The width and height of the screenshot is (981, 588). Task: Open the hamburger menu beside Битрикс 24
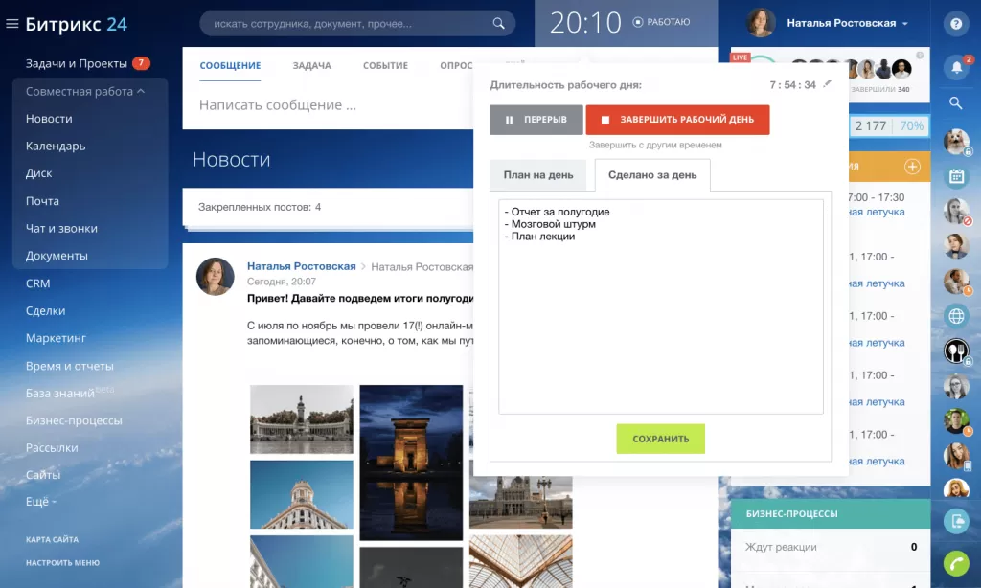pos(12,24)
